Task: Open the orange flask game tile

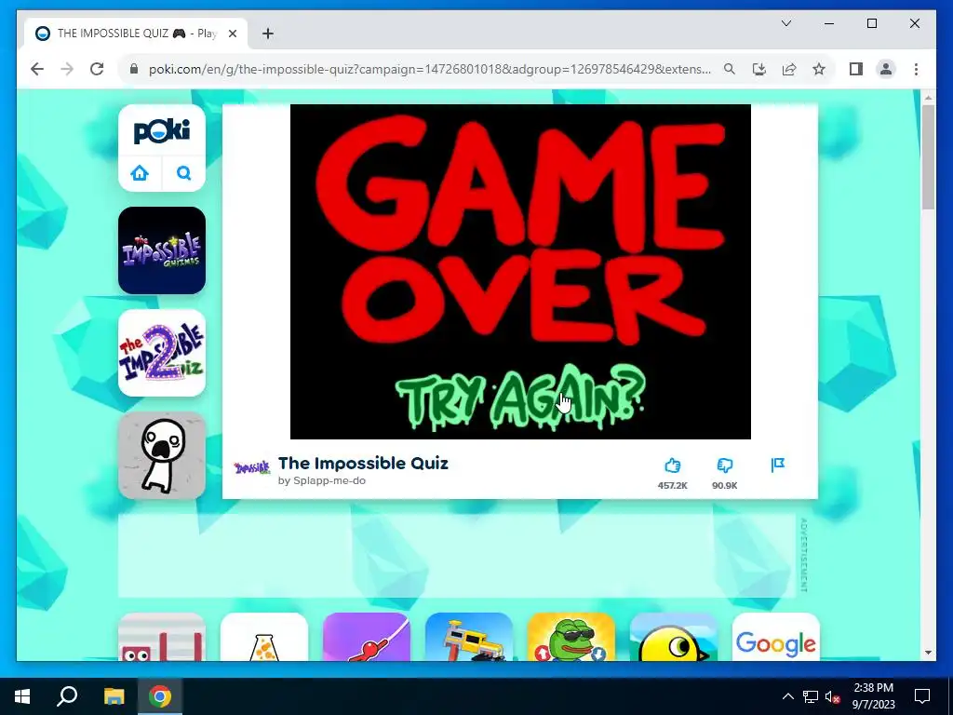Action: [x=263, y=637]
